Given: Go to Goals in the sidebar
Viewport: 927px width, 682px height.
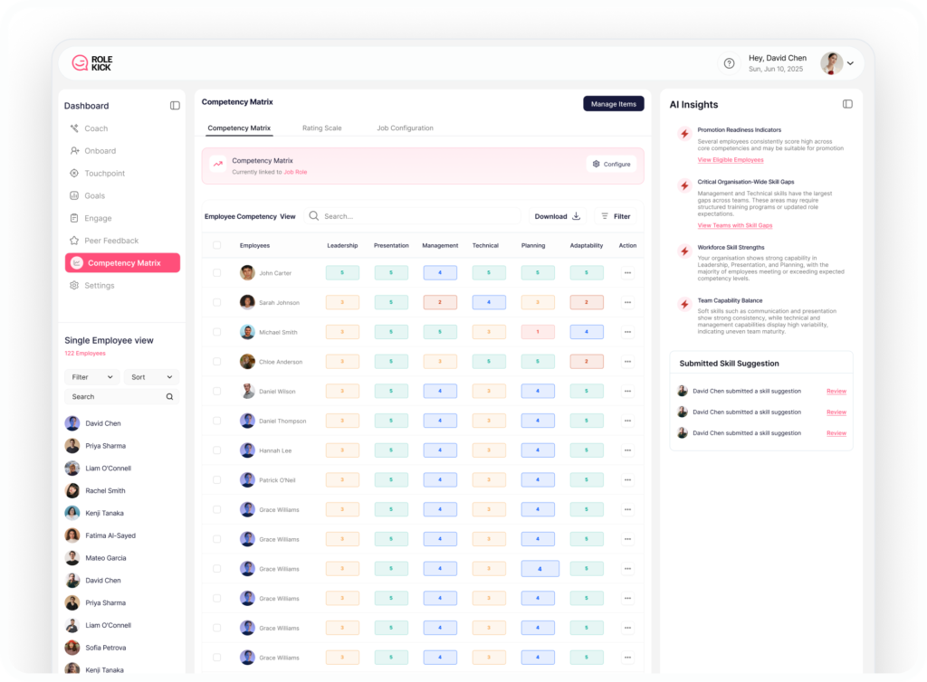Looking at the screenshot, I should point(94,195).
